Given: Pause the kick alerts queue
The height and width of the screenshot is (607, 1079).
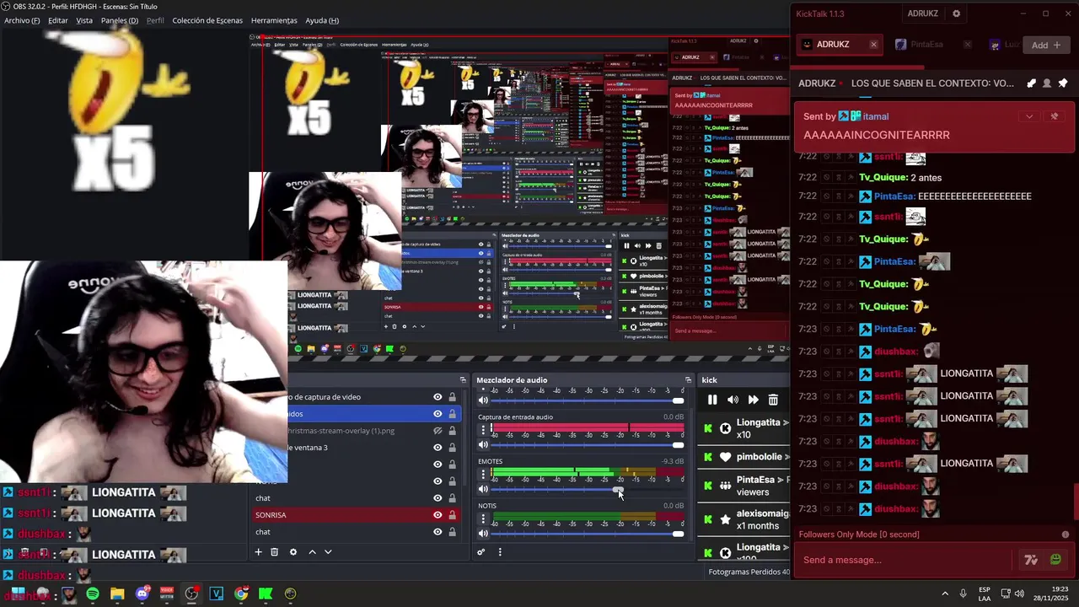Looking at the screenshot, I should click(x=712, y=400).
